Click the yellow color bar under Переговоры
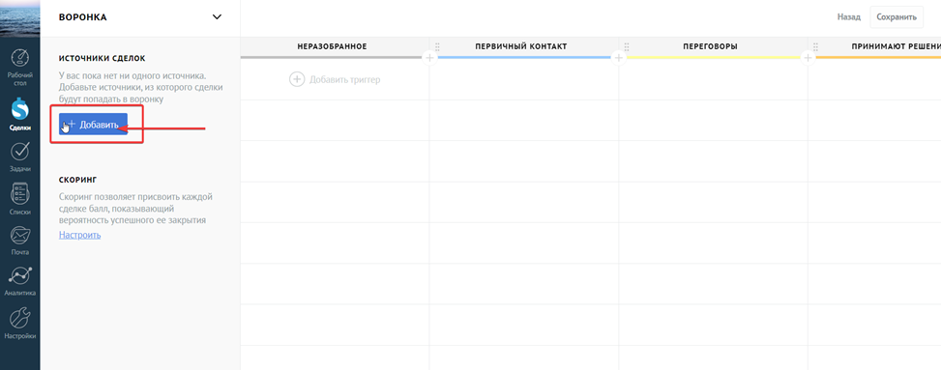The width and height of the screenshot is (941, 370). [x=713, y=58]
